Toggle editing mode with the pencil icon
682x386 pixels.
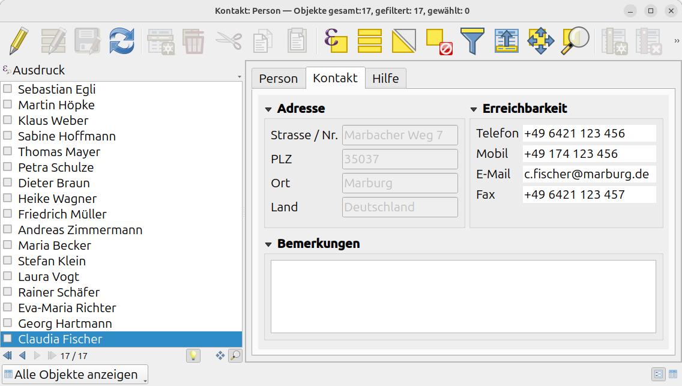click(19, 41)
